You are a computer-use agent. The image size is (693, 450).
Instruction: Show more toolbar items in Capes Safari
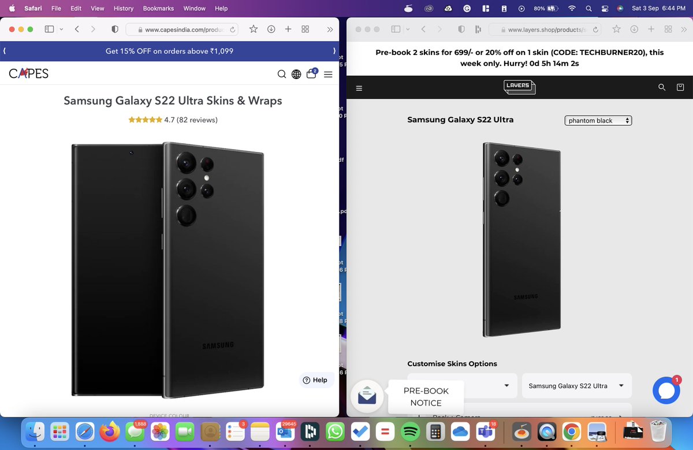(330, 29)
